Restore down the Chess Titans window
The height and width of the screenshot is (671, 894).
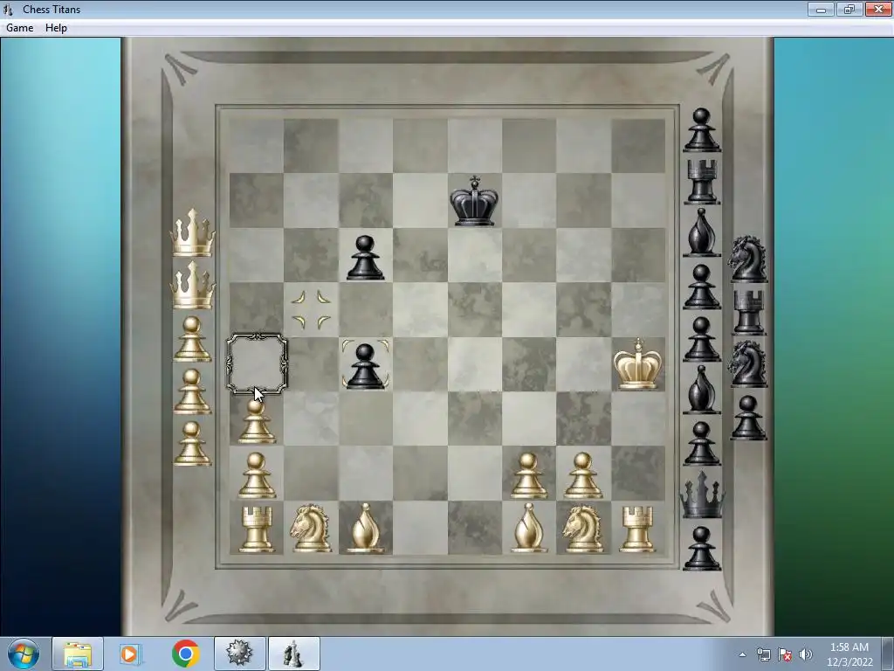click(849, 9)
